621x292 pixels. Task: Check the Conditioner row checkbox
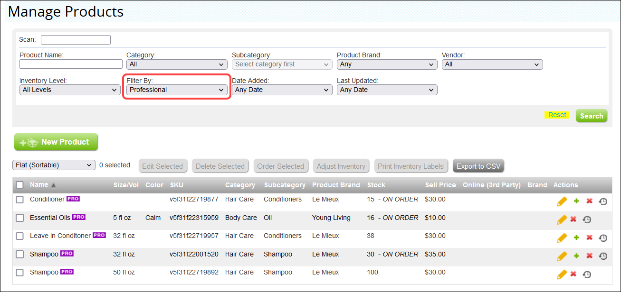pos(20,200)
